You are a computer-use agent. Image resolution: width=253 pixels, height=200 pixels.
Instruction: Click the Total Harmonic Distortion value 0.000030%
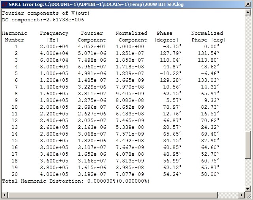pyautogui.click(x=101, y=181)
